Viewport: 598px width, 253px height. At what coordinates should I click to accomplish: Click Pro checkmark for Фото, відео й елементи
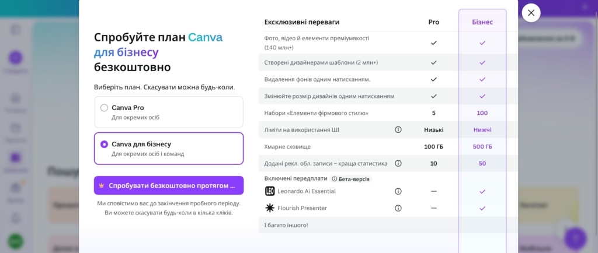tap(434, 43)
